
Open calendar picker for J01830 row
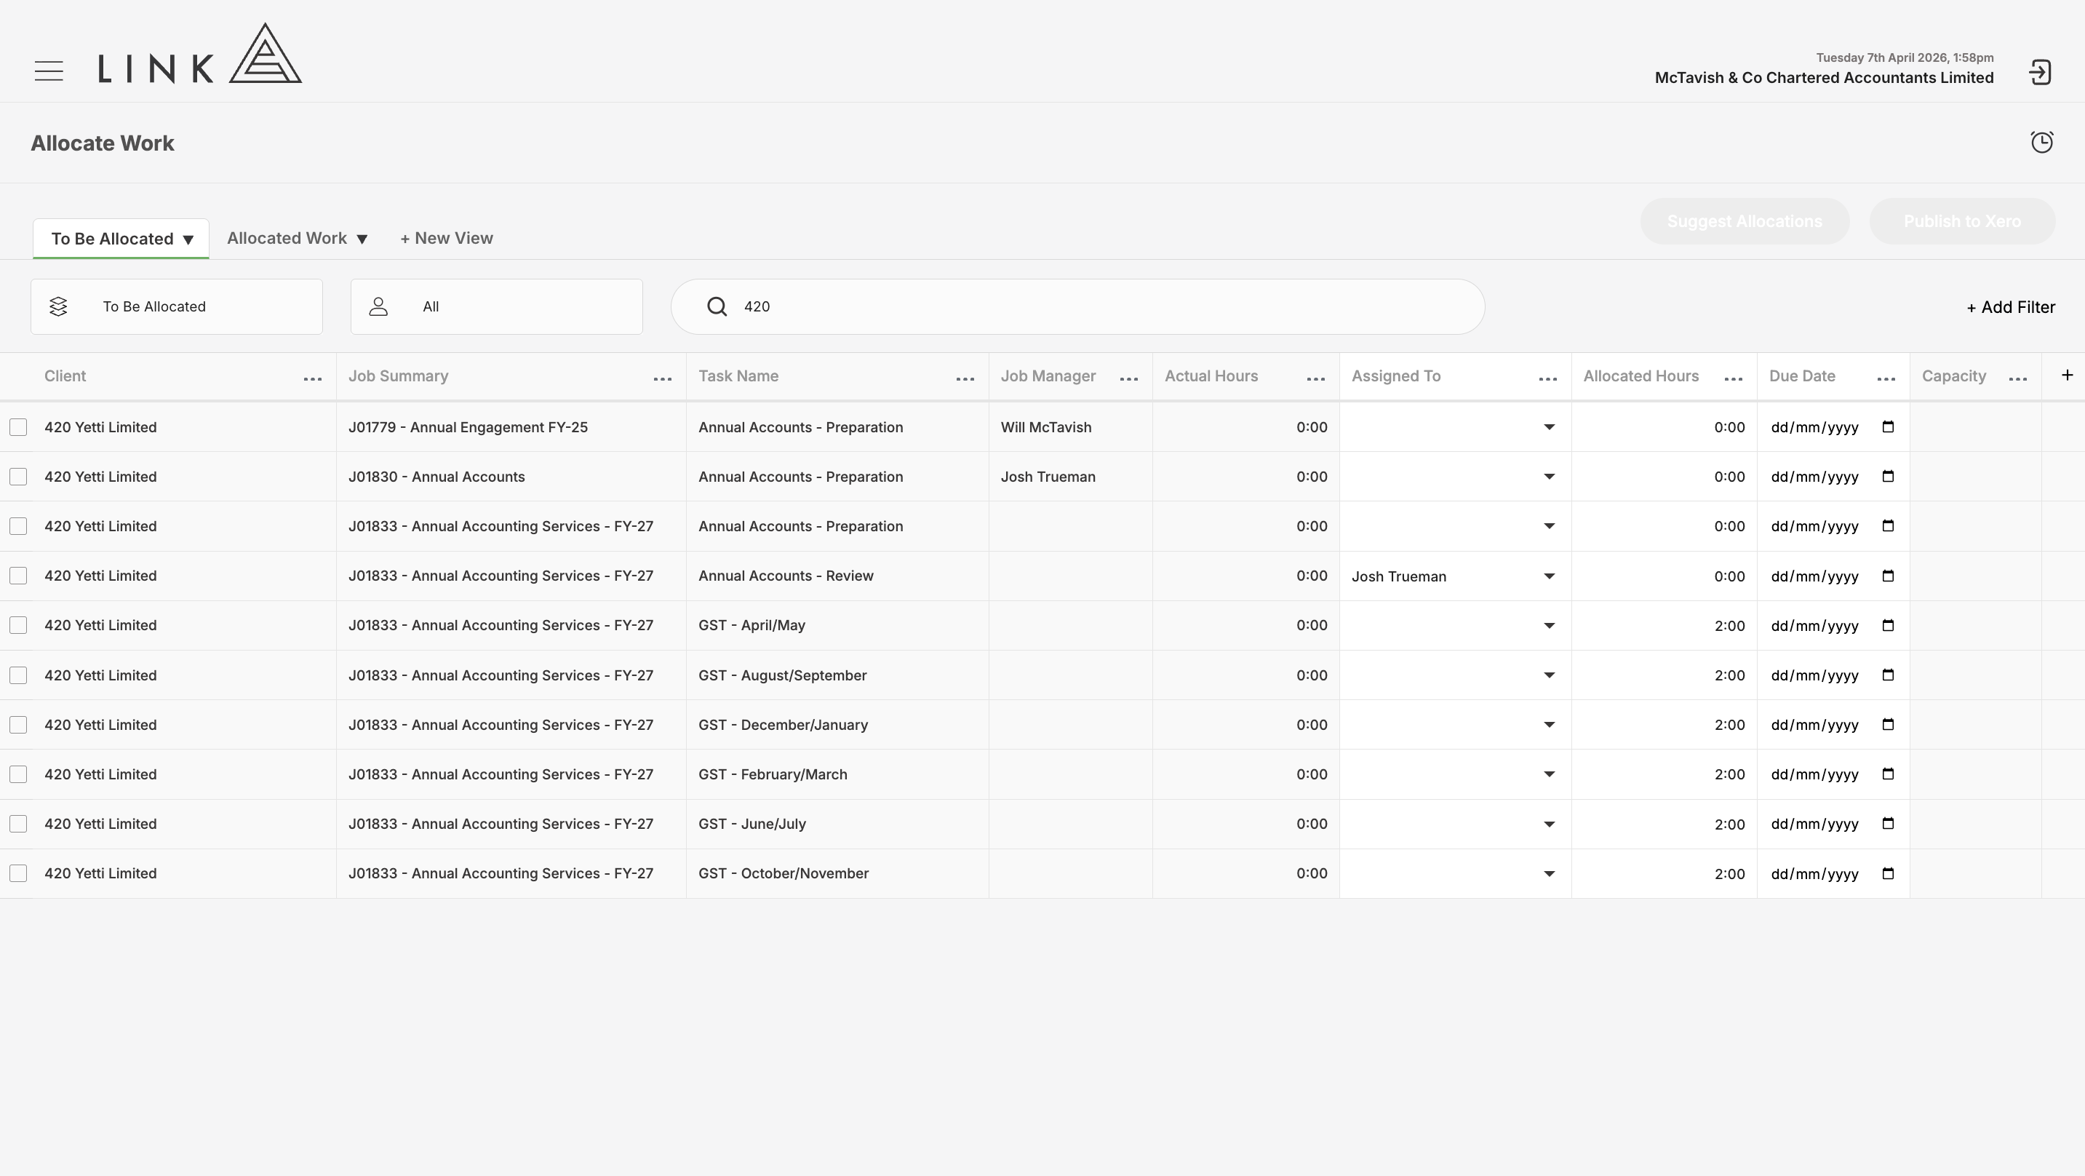point(1889,476)
